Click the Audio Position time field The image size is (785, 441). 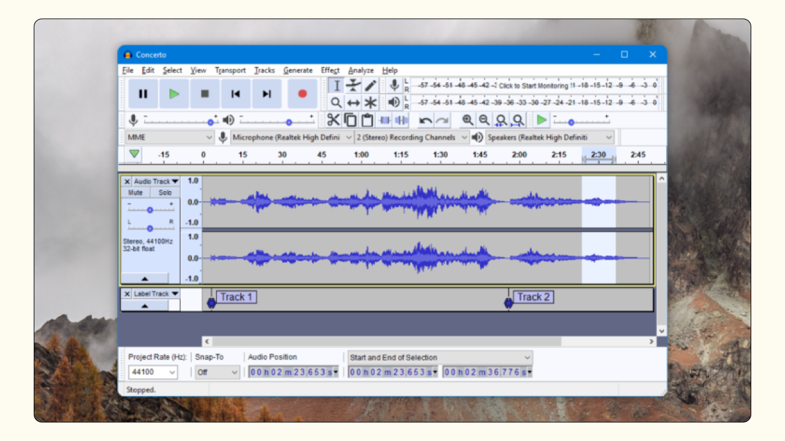(294, 372)
